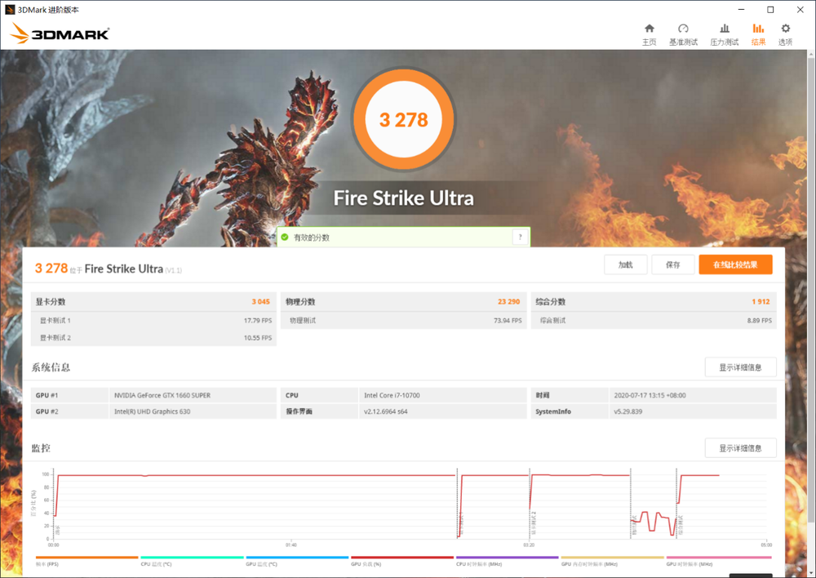Expand system info with 显示详细信息

click(x=740, y=367)
